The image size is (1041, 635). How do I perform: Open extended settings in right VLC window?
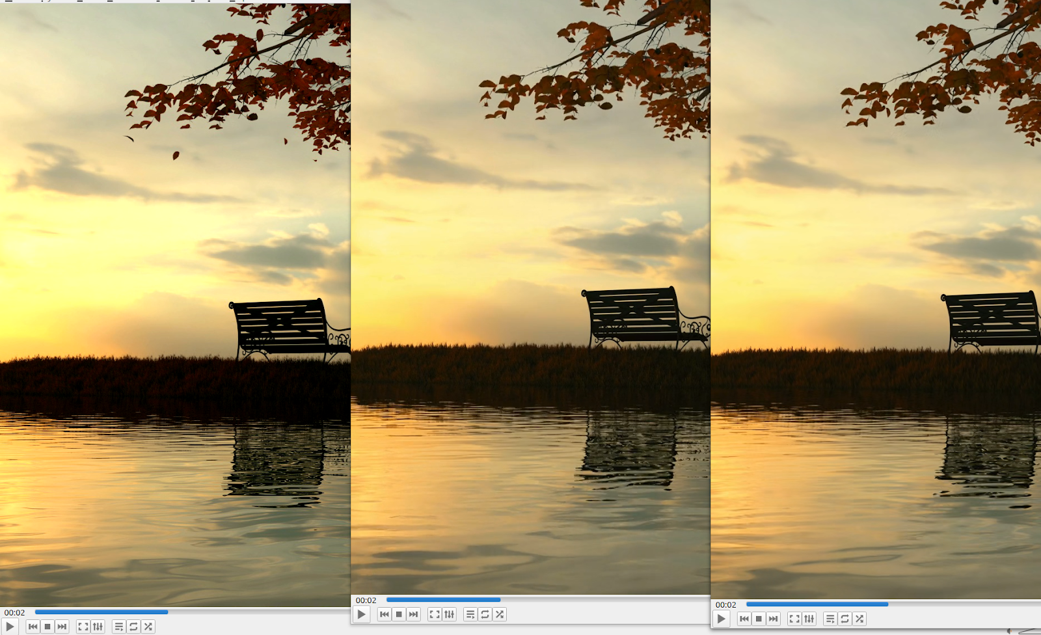809,619
